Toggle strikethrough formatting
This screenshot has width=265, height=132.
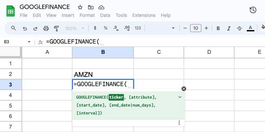[x=239, y=28]
